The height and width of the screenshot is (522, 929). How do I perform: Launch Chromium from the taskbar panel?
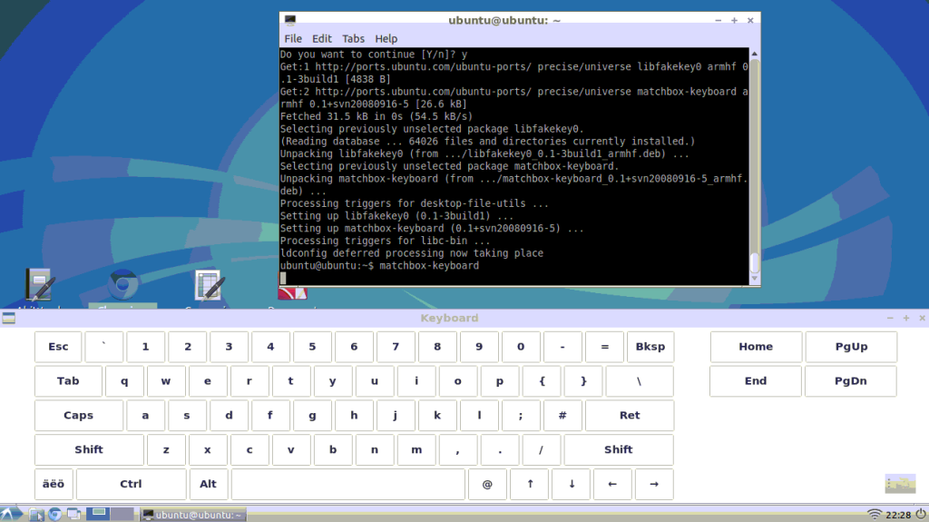[x=55, y=515]
